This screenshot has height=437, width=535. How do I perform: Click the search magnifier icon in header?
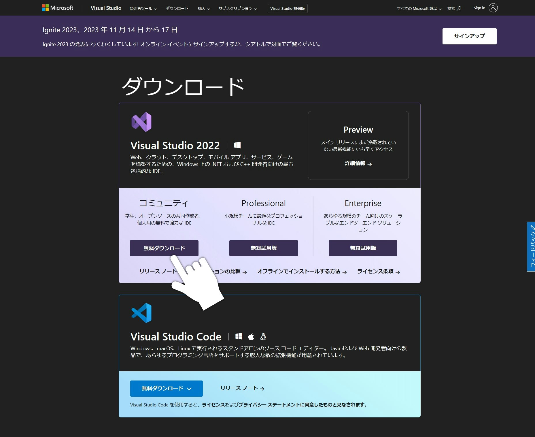[x=459, y=8]
